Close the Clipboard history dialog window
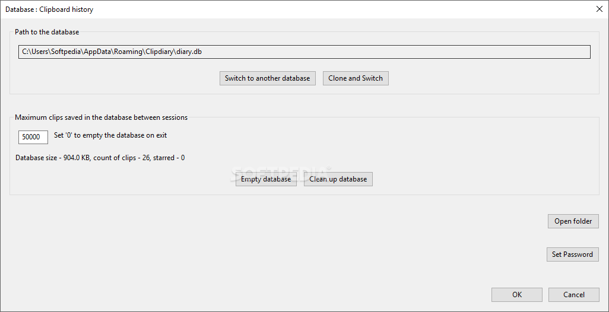609x312 pixels. 600,9
